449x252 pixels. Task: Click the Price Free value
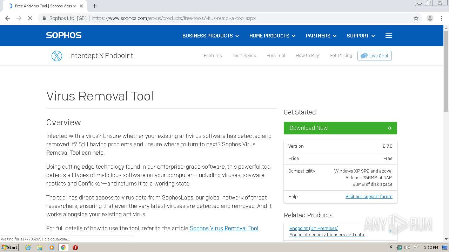pos(388,159)
